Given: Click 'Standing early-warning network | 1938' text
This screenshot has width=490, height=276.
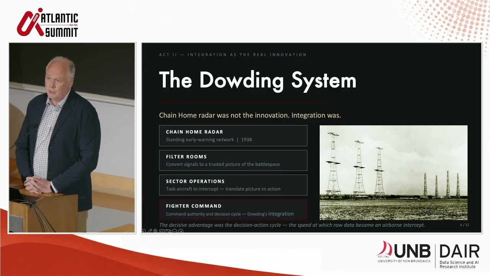Looking at the screenshot, I should 209,140.
